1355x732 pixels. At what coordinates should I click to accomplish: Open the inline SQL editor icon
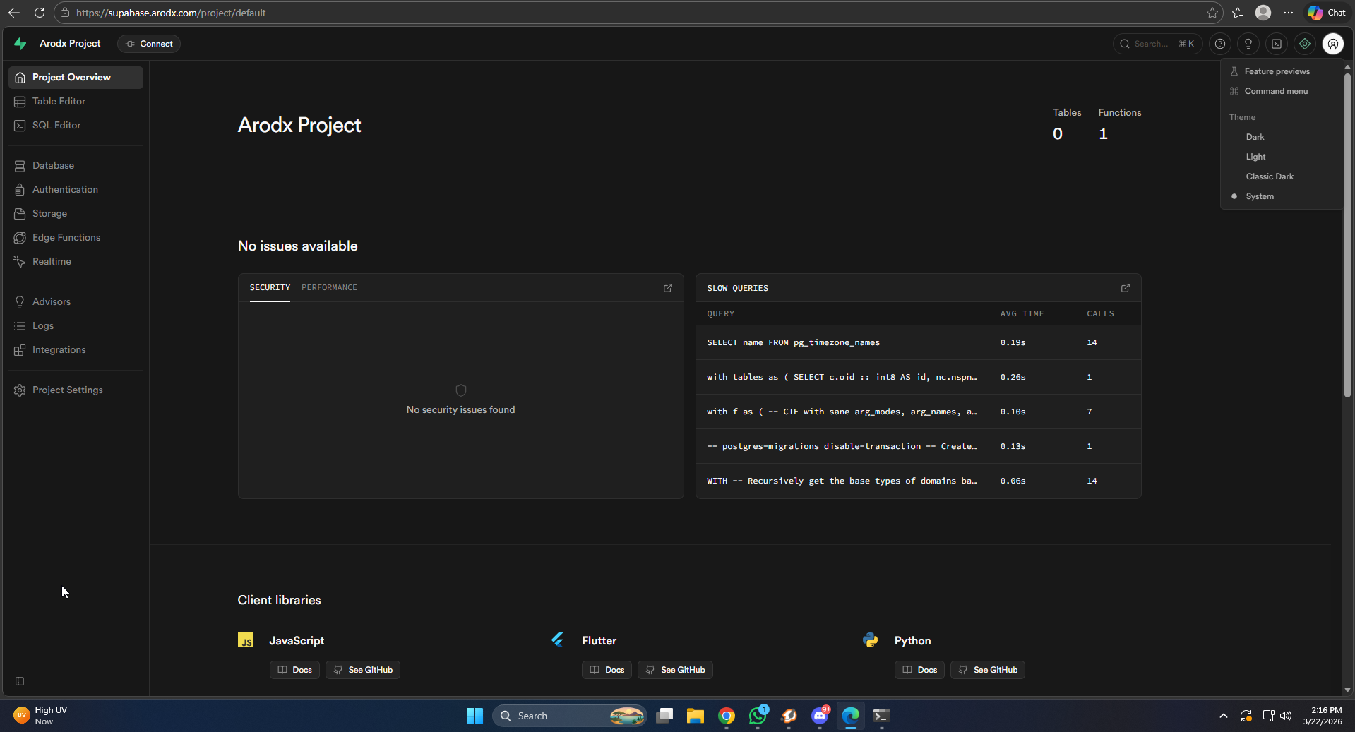[1276, 44]
